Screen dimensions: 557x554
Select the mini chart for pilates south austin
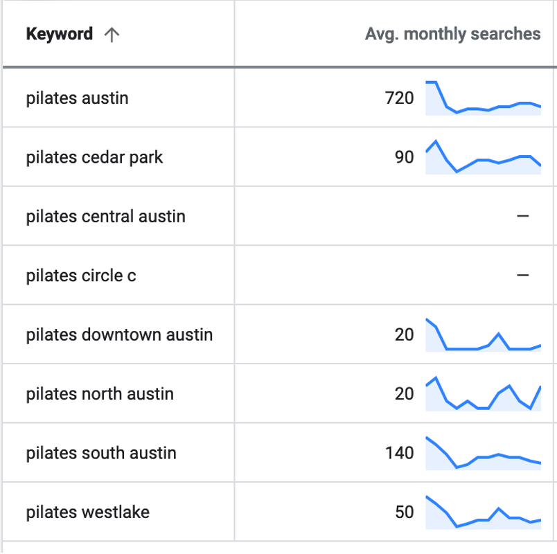(485, 453)
